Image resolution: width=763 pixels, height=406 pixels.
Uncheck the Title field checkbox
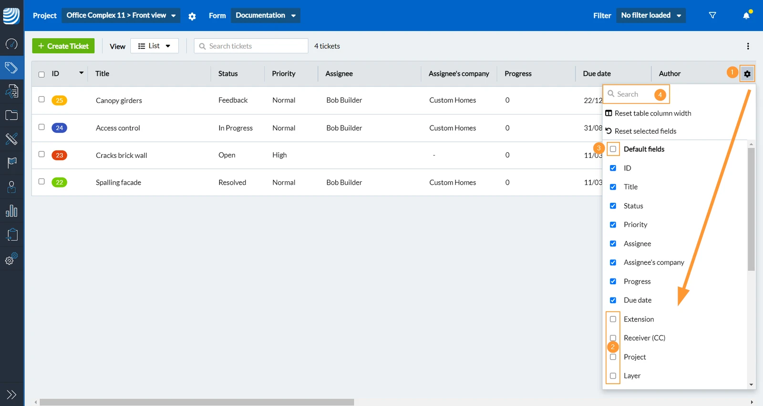613,187
